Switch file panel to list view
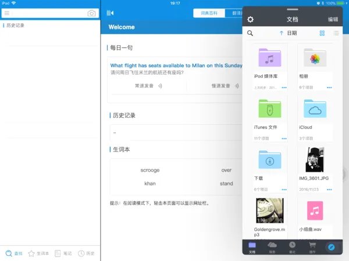 (336, 33)
